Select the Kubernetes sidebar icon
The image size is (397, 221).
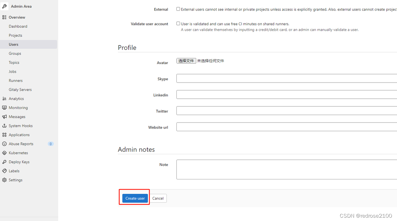(x=5, y=153)
